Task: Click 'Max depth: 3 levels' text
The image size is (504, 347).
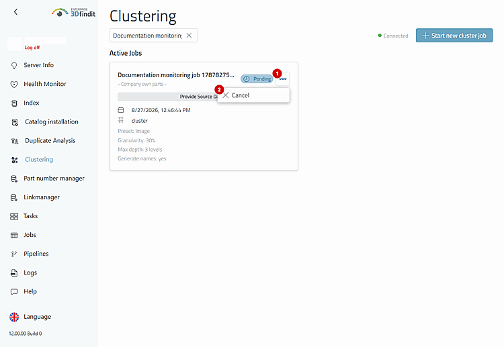Action: (140, 150)
